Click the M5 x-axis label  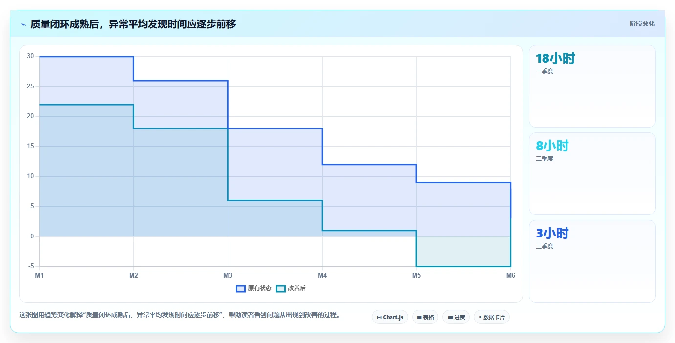[416, 275]
